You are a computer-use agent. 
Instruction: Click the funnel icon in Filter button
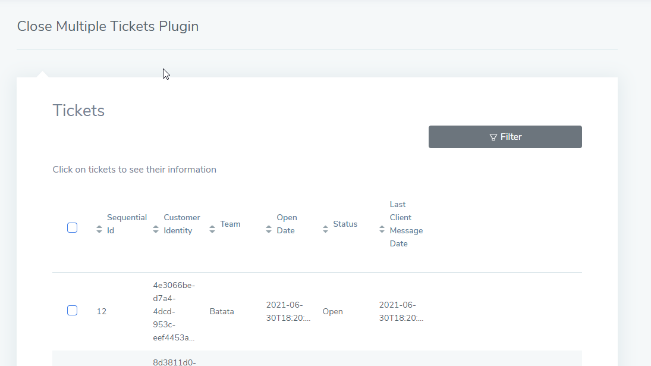pyautogui.click(x=493, y=137)
